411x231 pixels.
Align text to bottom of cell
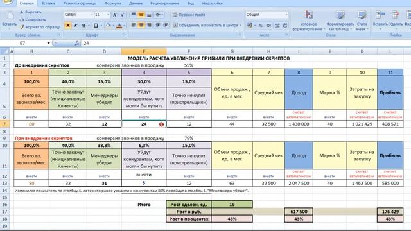[x=149, y=15]
